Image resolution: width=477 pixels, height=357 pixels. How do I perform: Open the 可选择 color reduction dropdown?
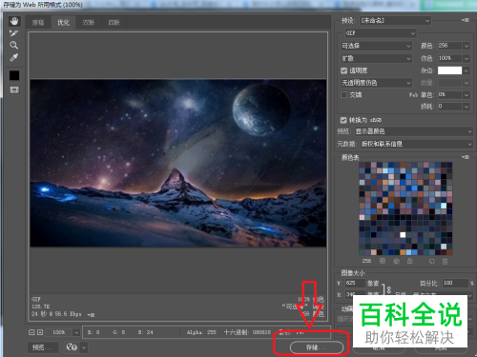[377, 46]
